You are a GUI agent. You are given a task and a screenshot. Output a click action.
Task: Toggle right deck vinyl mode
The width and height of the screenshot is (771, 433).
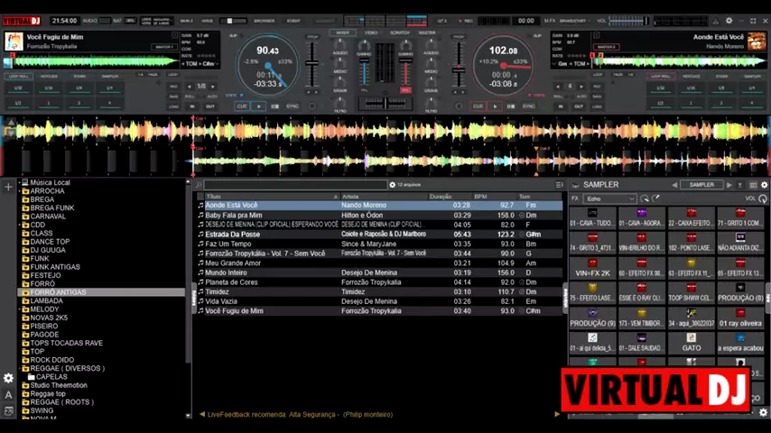coord(537,96)
